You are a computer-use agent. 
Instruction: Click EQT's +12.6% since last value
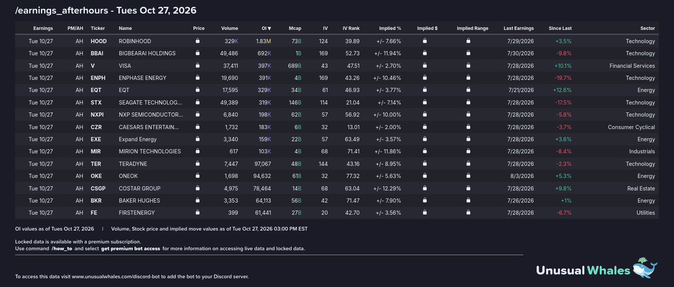pyautogui.click(x=563, y=90)
